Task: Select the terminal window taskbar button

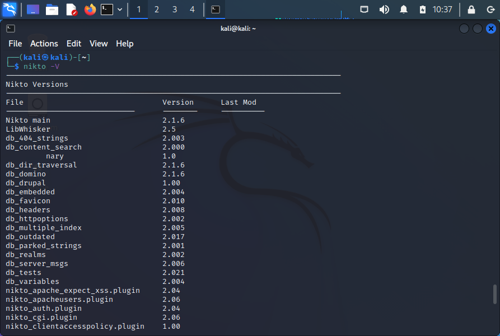Action: point(216,10)
